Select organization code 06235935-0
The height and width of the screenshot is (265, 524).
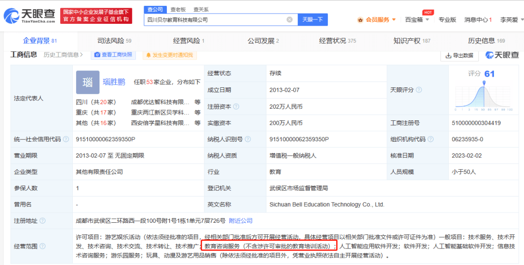coord(468,139)
